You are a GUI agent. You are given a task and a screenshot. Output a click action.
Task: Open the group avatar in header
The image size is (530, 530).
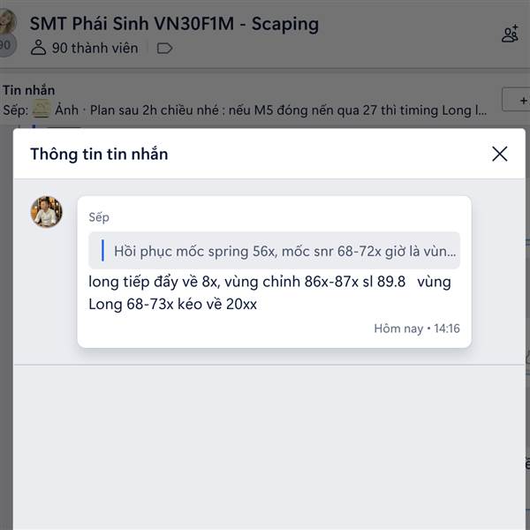click(7, 21)
